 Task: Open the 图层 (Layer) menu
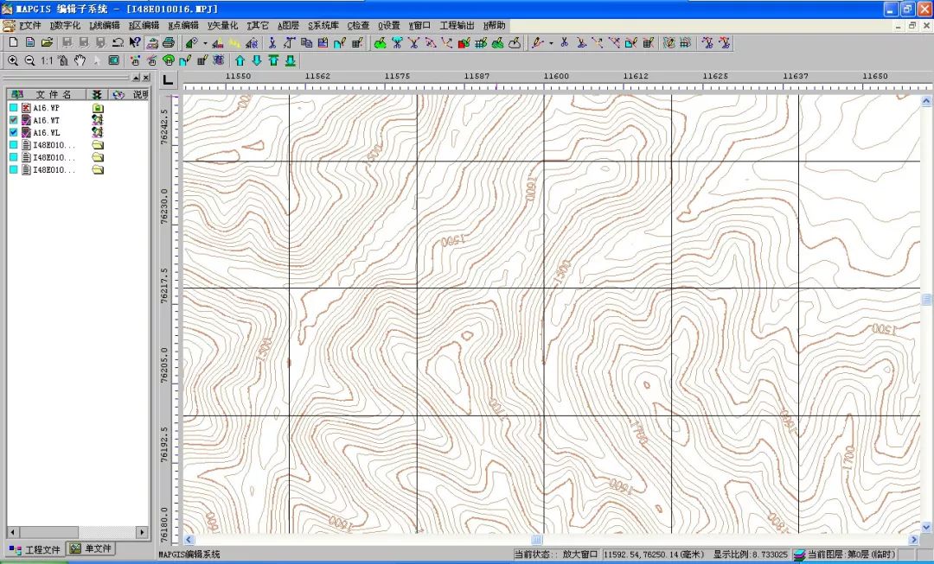pos(288,26)
